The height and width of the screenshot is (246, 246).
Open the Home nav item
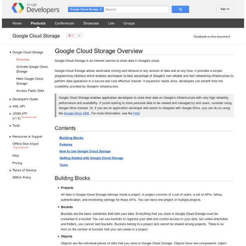17,23
